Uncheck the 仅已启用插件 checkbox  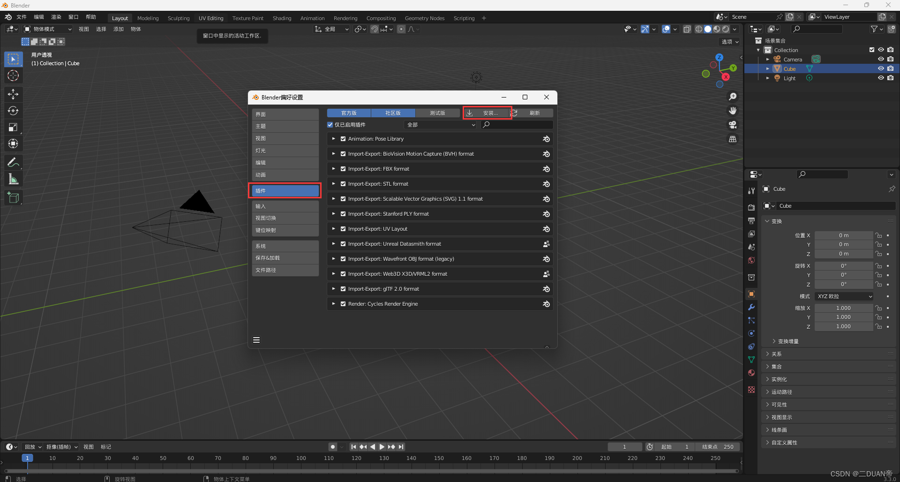[x=330, y=124]
